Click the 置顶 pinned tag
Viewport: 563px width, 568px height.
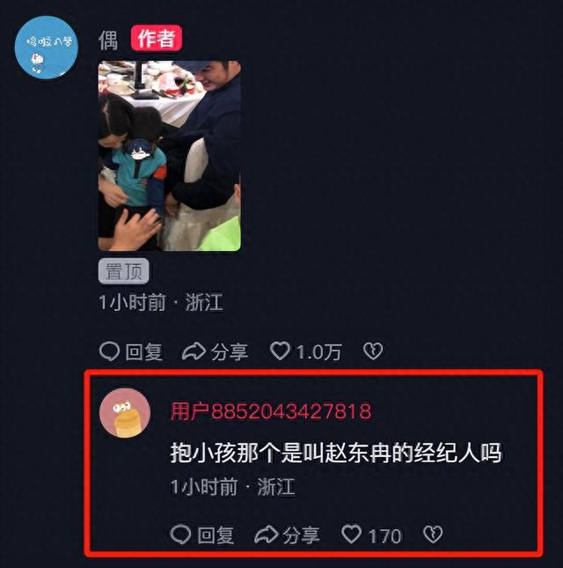tap(123, 271)
